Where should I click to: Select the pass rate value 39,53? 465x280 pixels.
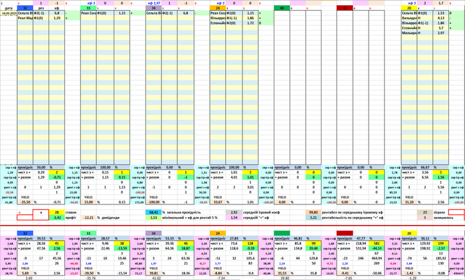[41, 238]
